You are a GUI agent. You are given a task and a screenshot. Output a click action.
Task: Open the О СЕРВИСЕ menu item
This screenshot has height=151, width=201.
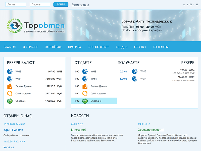click(30, 47)
